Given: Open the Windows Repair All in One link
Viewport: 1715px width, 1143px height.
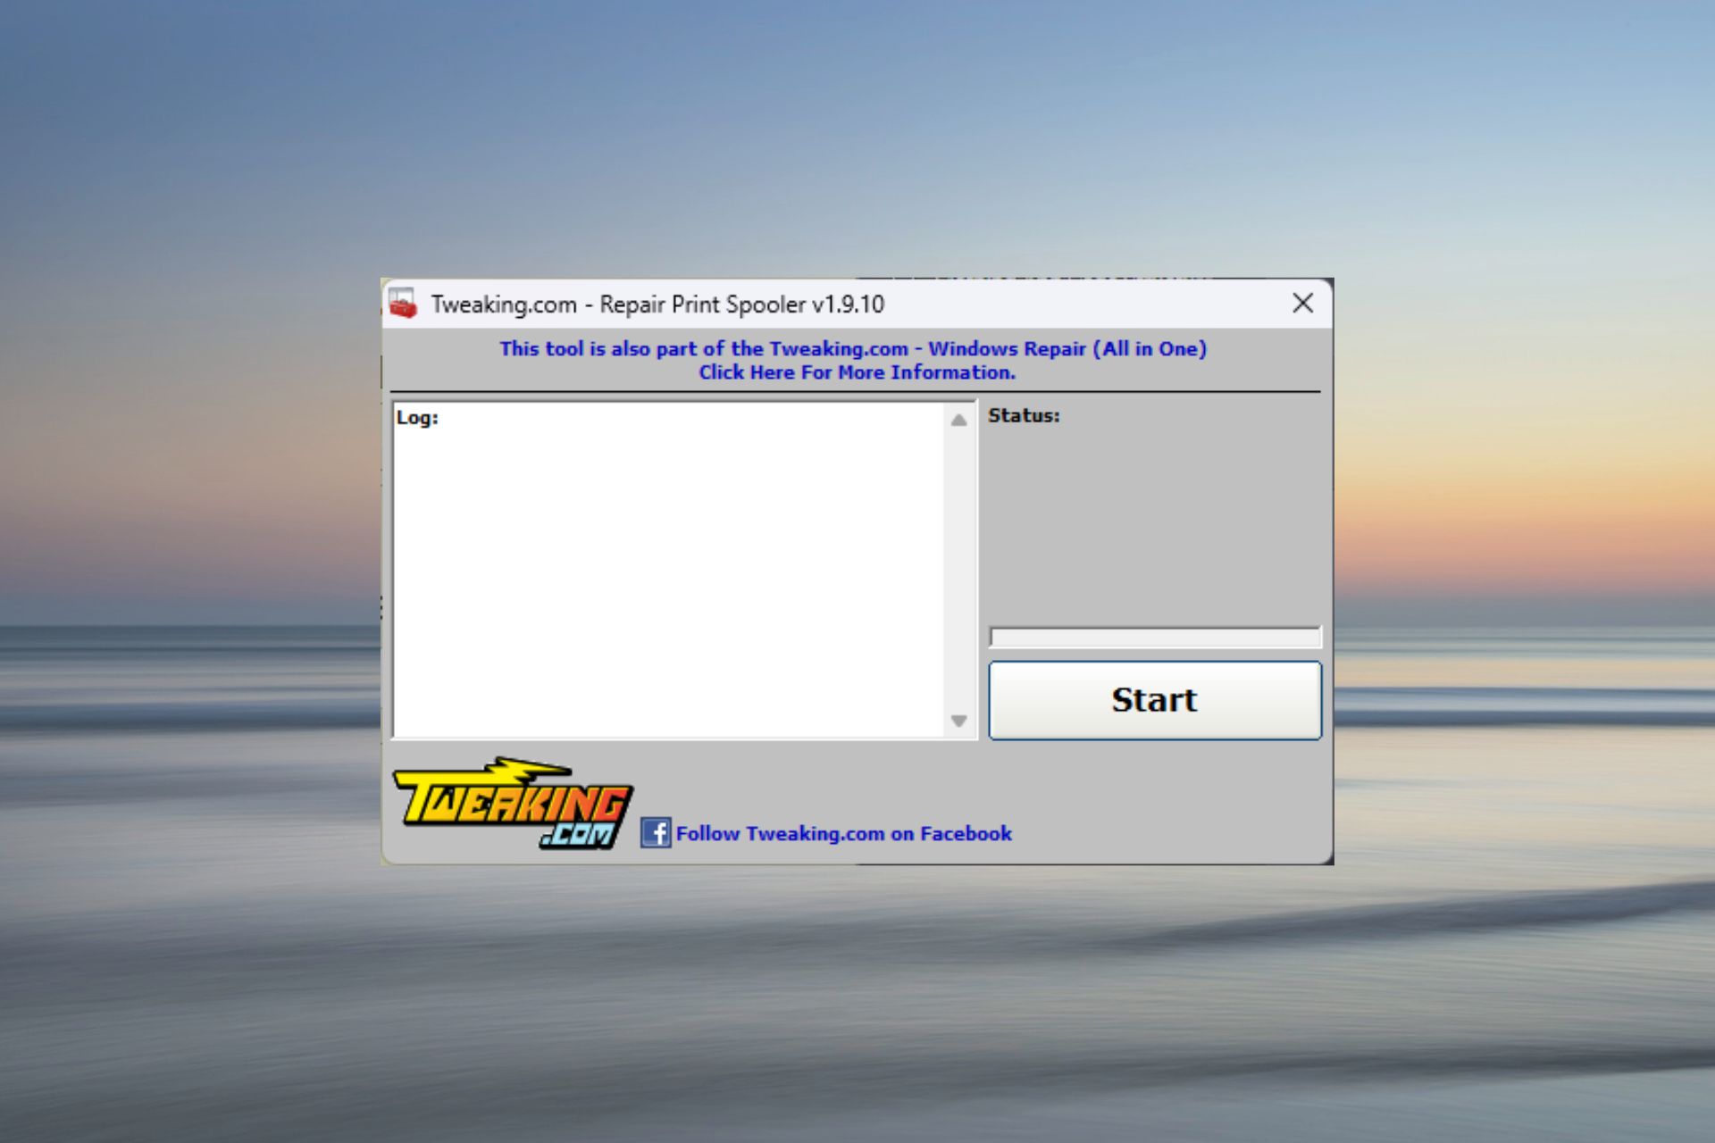Looking at the screenshot, I should pyautogui.click(x=853, y=360).
